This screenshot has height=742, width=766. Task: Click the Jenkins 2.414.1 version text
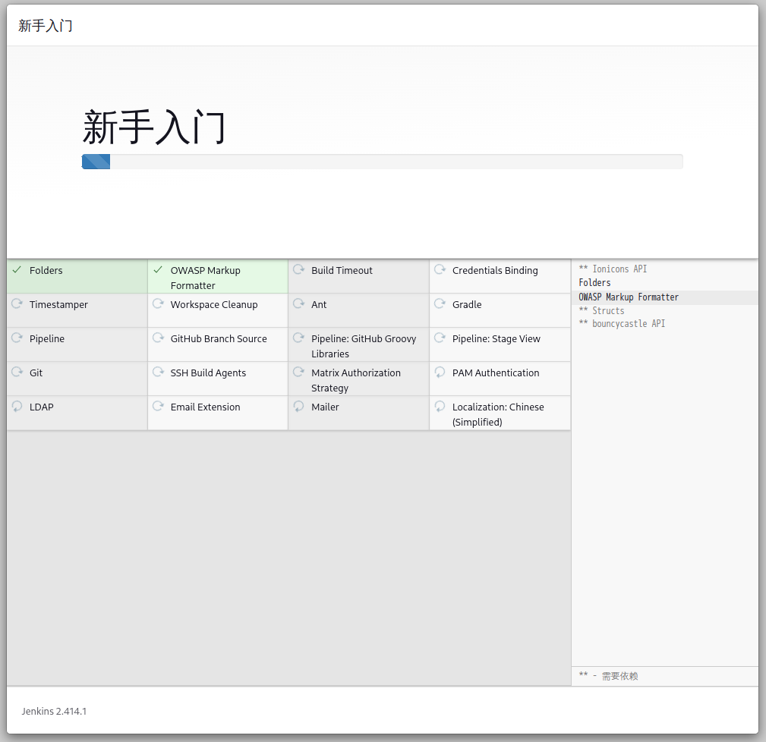click(x=54, y=712)
